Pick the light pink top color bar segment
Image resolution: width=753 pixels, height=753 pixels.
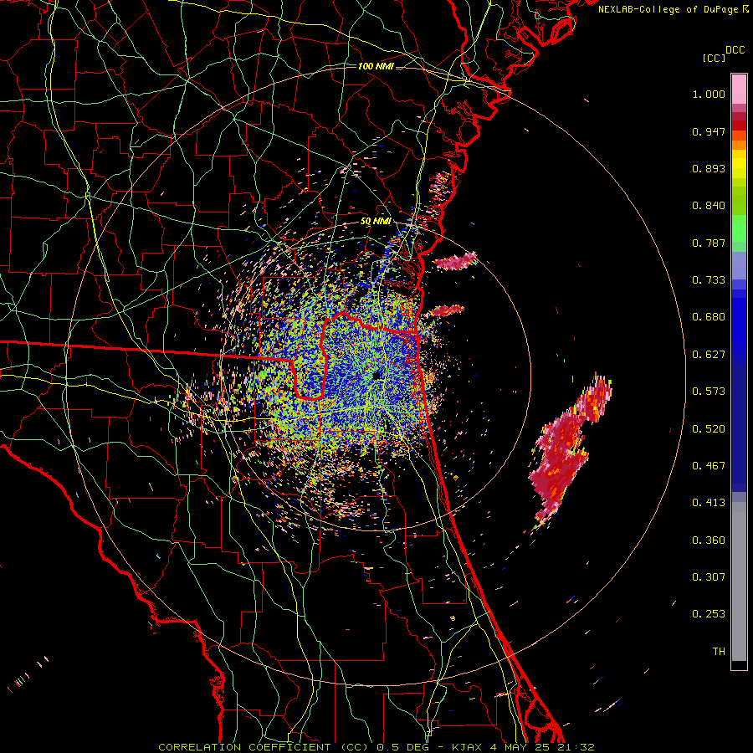pyautogui.click(x=739, y=89)
